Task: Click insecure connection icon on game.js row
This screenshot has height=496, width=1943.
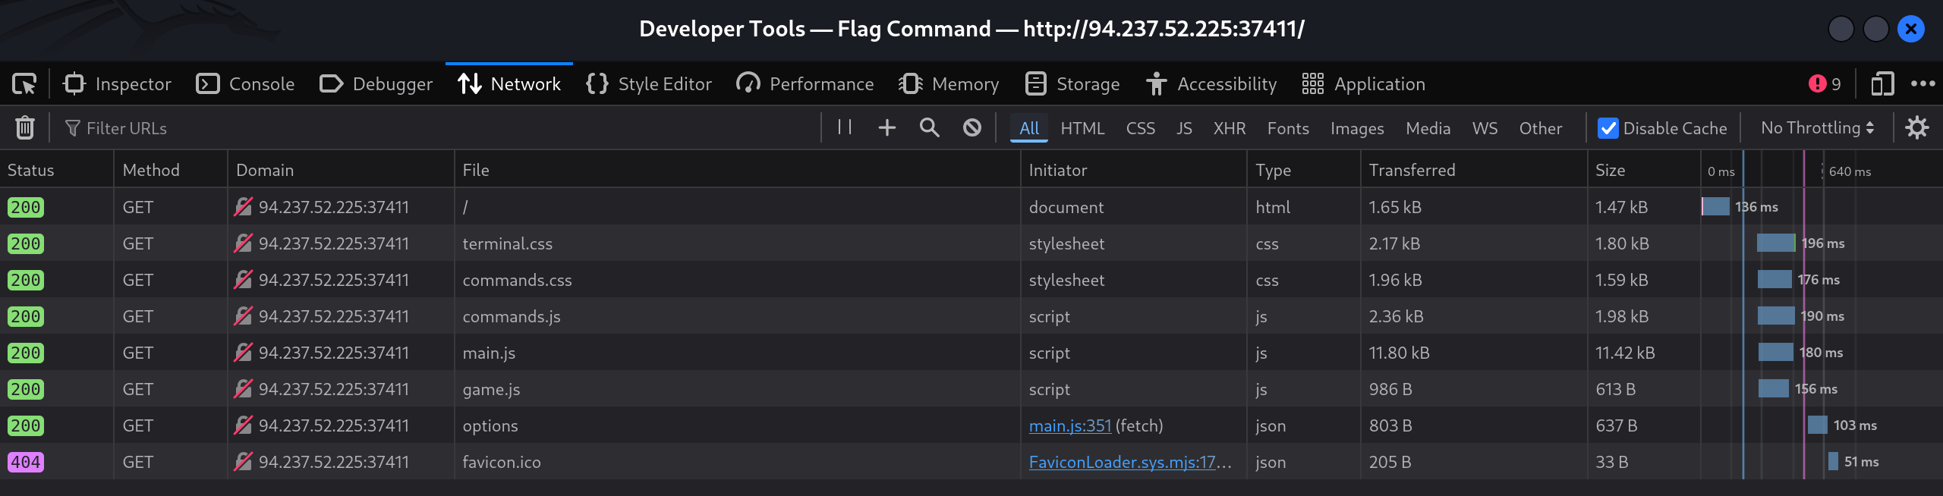Action: (x=243, y=389)
